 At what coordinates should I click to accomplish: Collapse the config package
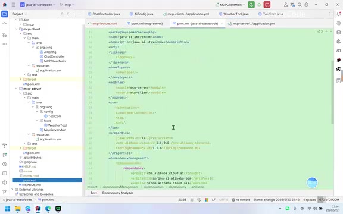[x=37, y=112]
